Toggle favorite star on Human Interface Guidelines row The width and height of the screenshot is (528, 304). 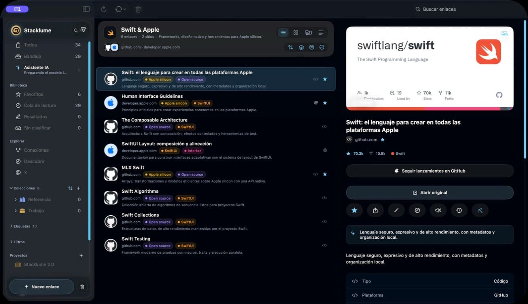(325, 103)
